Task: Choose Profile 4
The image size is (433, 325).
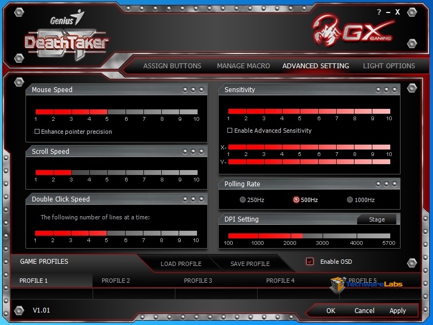Action: [x=280, y=281]
